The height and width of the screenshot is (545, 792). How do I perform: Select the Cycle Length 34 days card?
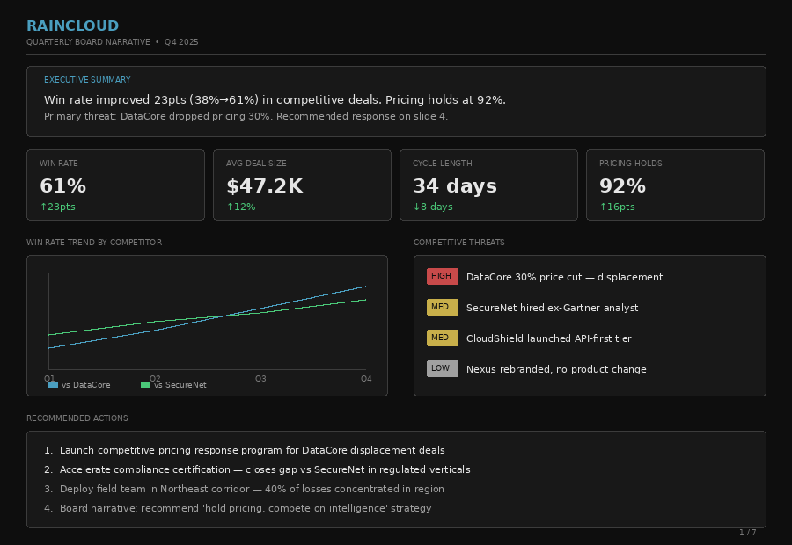click(488, 185)
